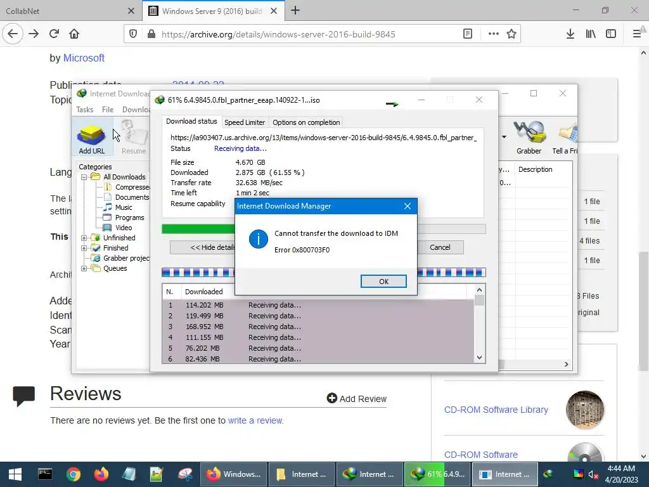The width and height of the screenshot is (649, 487).
Task: Click OK in the IDM error dialog
Action: tap(383, 281)
